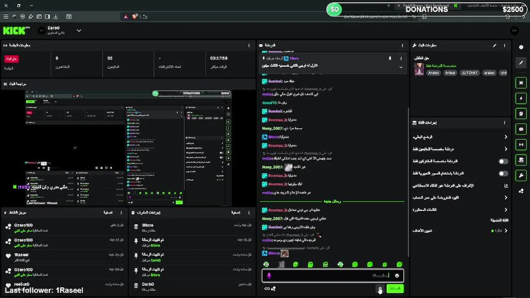Open AI chat moderation external link icon
530x298 pixels.
[506, 186]
